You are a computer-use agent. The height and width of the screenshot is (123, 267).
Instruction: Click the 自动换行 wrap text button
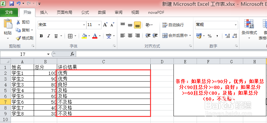click(x=173, y=25)
